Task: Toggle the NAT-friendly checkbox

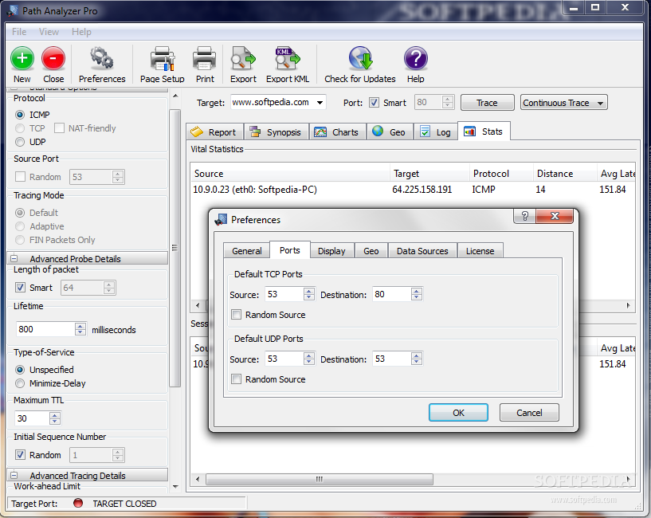Action: 59,128
